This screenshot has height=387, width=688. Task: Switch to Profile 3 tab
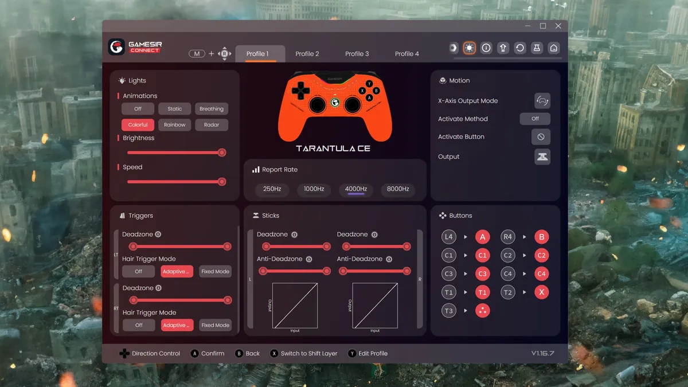click(x=357, y=54)
